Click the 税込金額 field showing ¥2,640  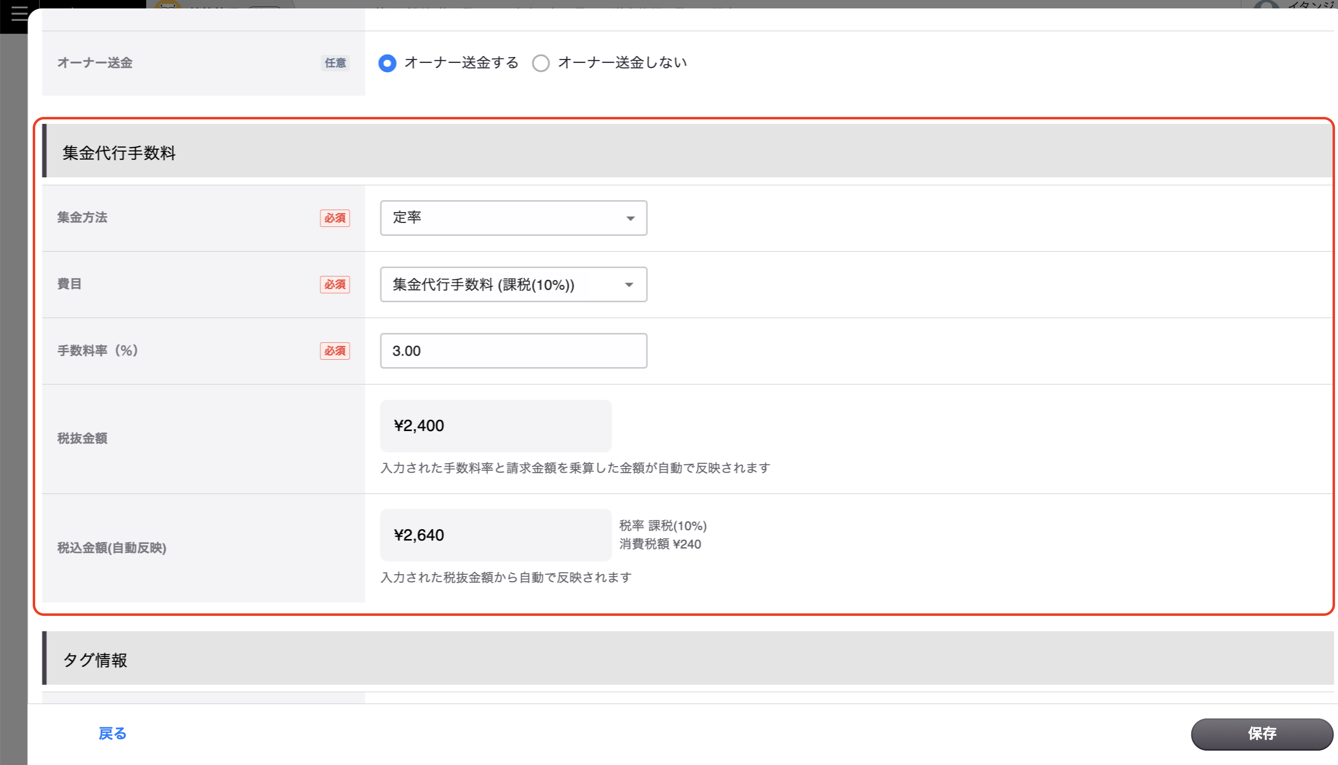(496, 535)
